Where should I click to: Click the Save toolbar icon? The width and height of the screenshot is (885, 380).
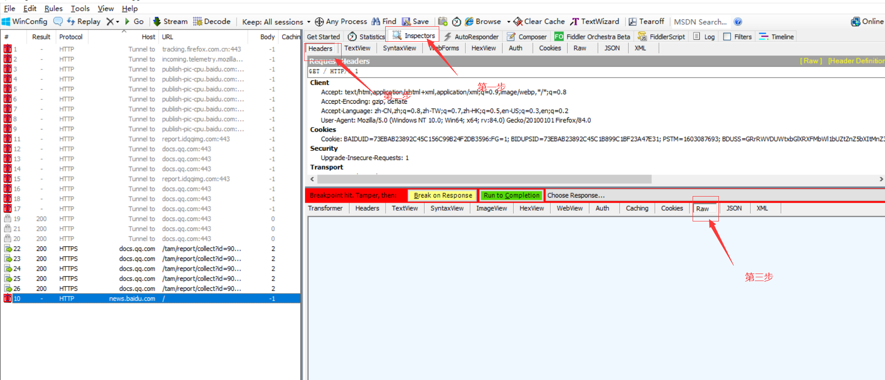pos(406,22)
